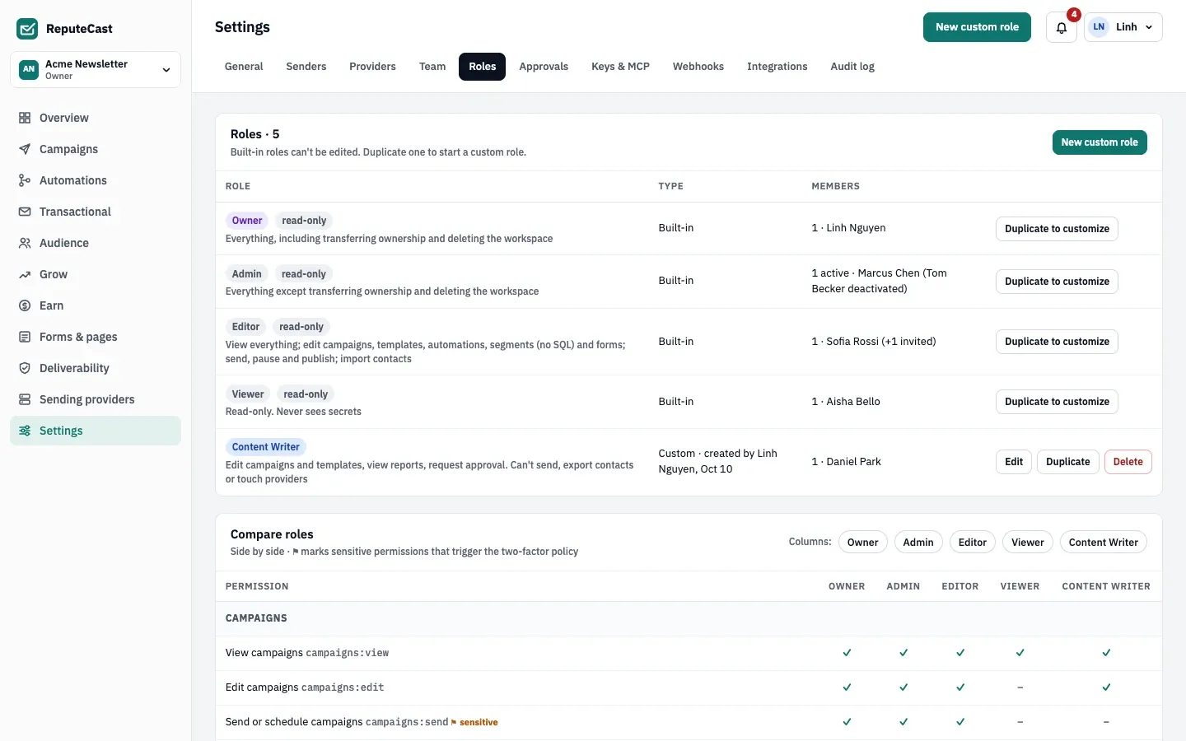Go to the Team tab
Image resolution: width=1186 pixels, height=741 pixels.
[x=432, y=67]
